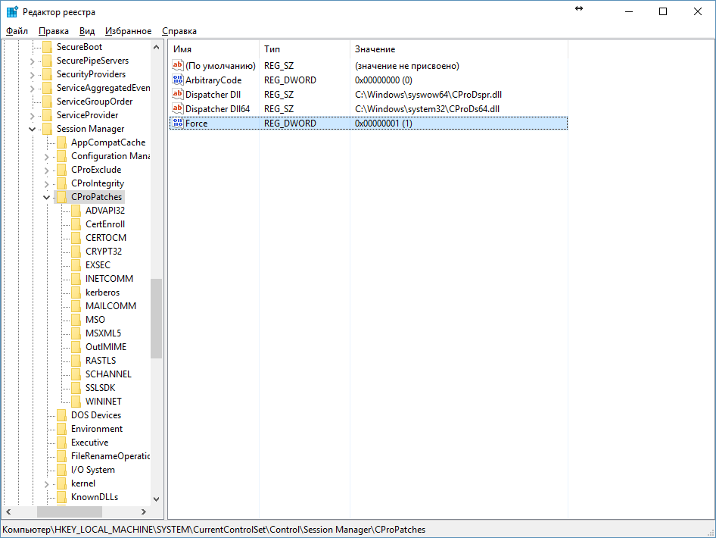Click the ArbitraryCode DWORD value icon
Image resolution: width=716 pixels, height=538 pixels.
178,80
